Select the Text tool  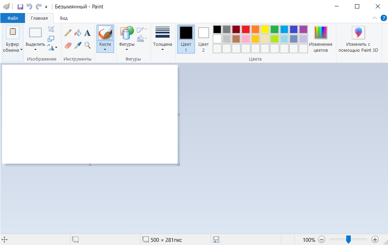click(x=87, y=32)
